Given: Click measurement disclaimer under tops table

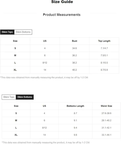Looking at the screenshot, I should pos(44,77).
